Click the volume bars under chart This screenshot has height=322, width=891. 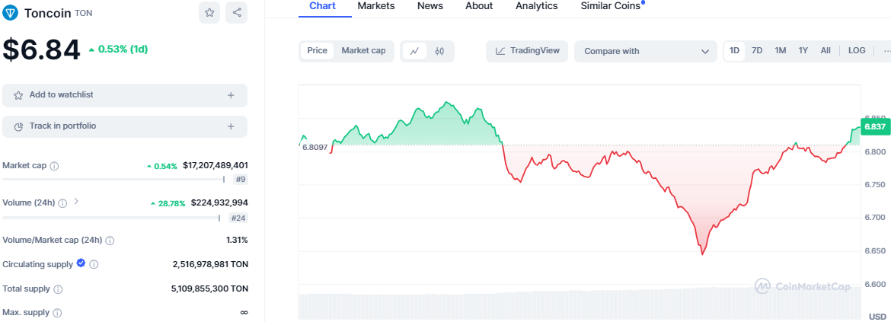580,303
